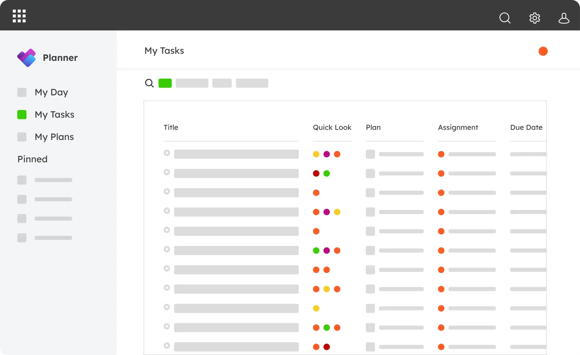Click the search icon in top bar
The width and height of the screenshot is (580, 355).
click(x=505, y=18)
